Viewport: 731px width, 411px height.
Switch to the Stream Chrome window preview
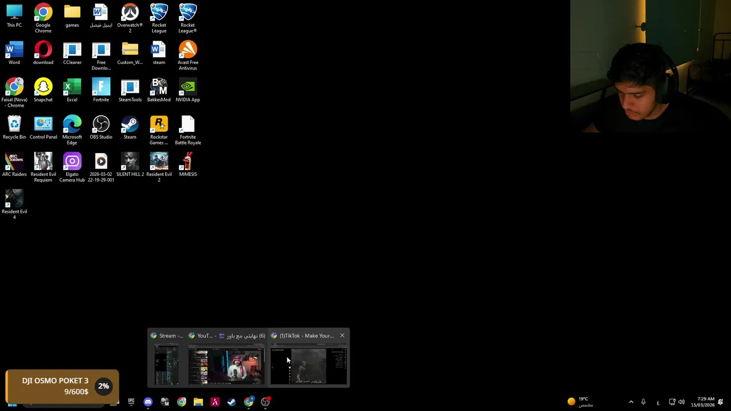click(x=166, y=358)
